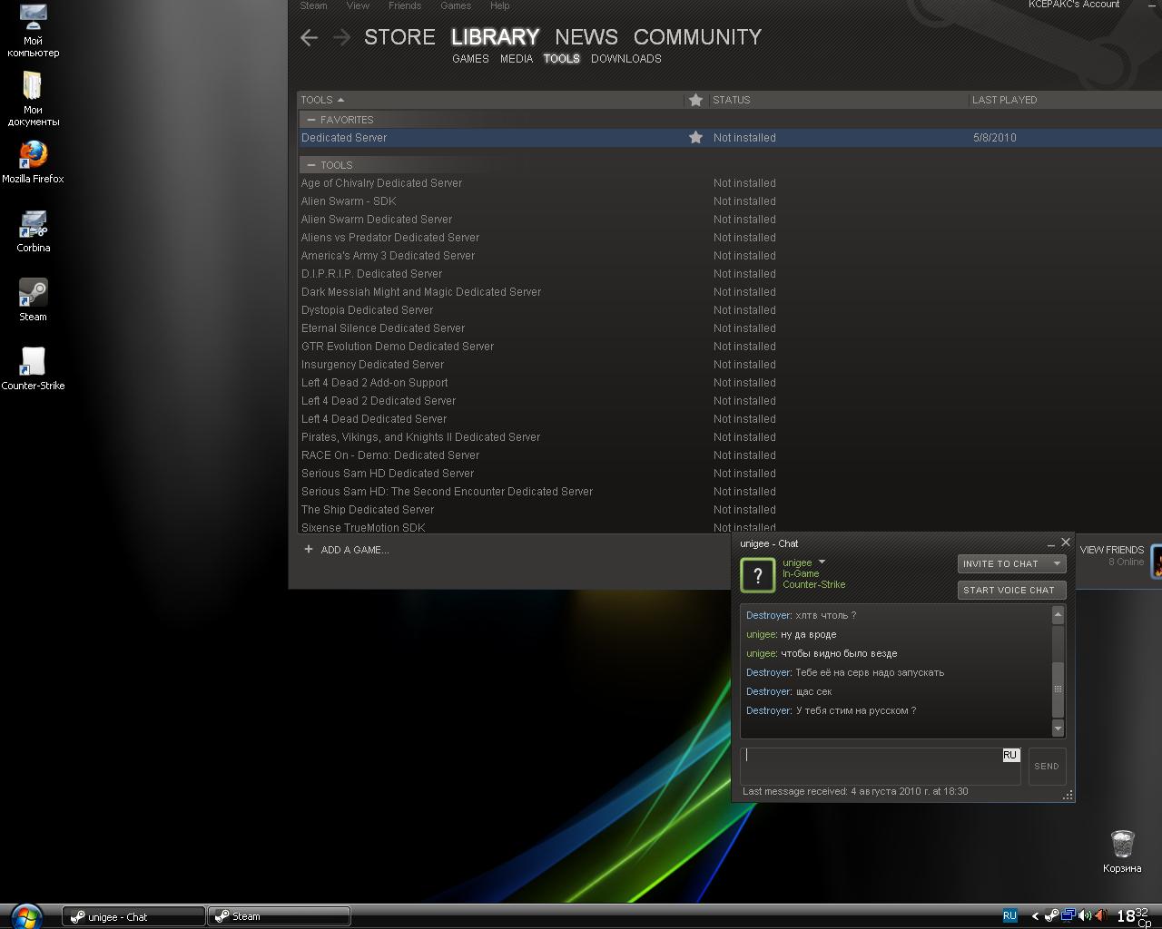
Task: Click the chat window resize grip
Action: (x=1068, y=795)
